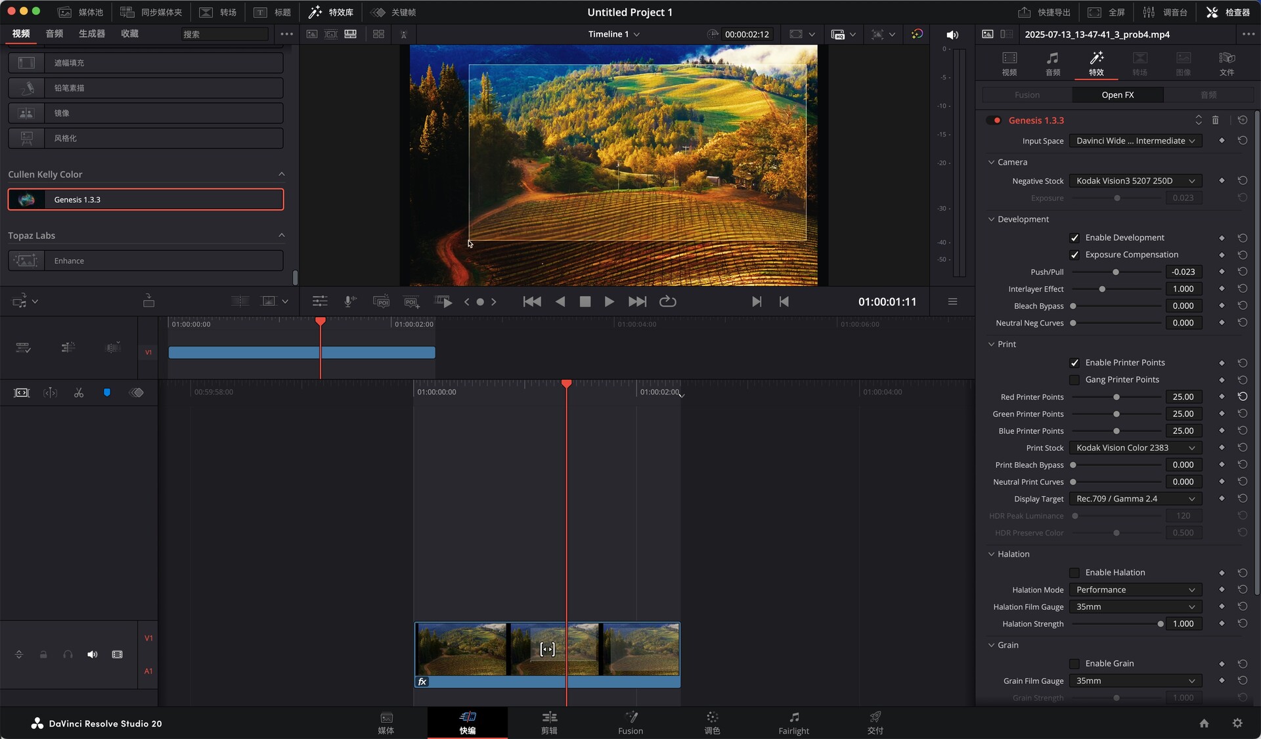Open the 音频 tab in effects library

click(55, 33)
